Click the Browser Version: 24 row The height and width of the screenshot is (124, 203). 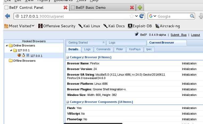click(134, 69)
